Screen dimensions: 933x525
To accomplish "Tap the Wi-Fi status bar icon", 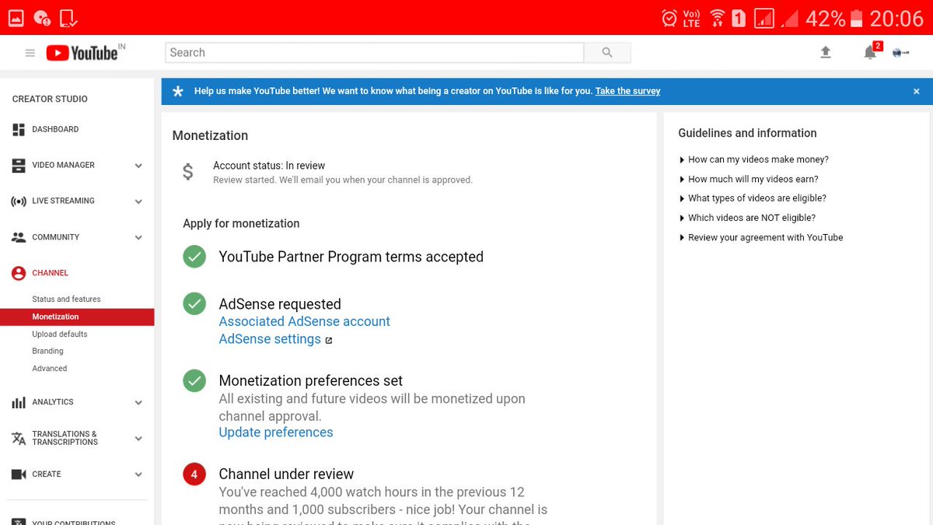I will point(718,18).
